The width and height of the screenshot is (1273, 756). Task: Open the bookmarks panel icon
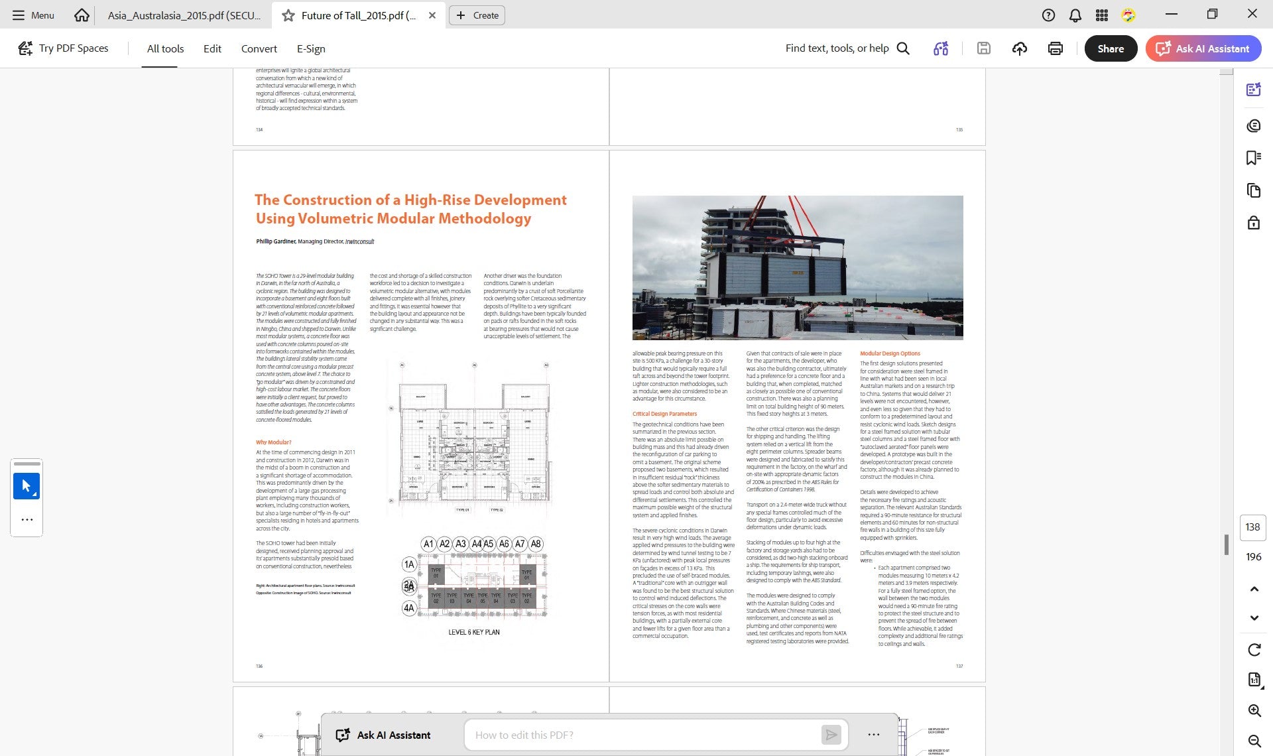pos(1253,158)
